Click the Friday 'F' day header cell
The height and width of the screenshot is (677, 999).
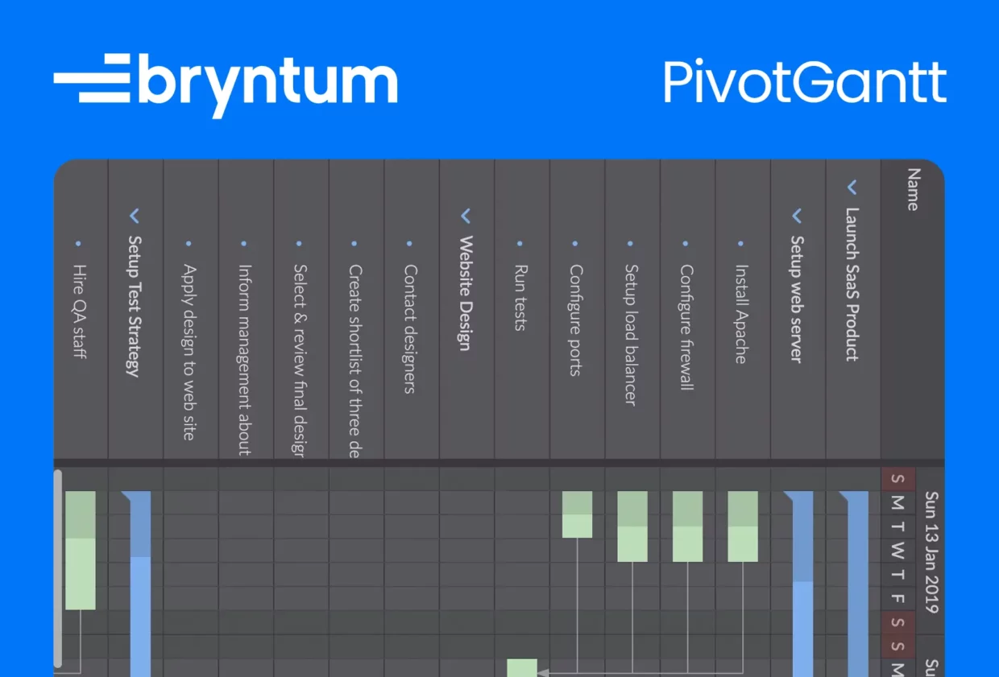(897, 598)
